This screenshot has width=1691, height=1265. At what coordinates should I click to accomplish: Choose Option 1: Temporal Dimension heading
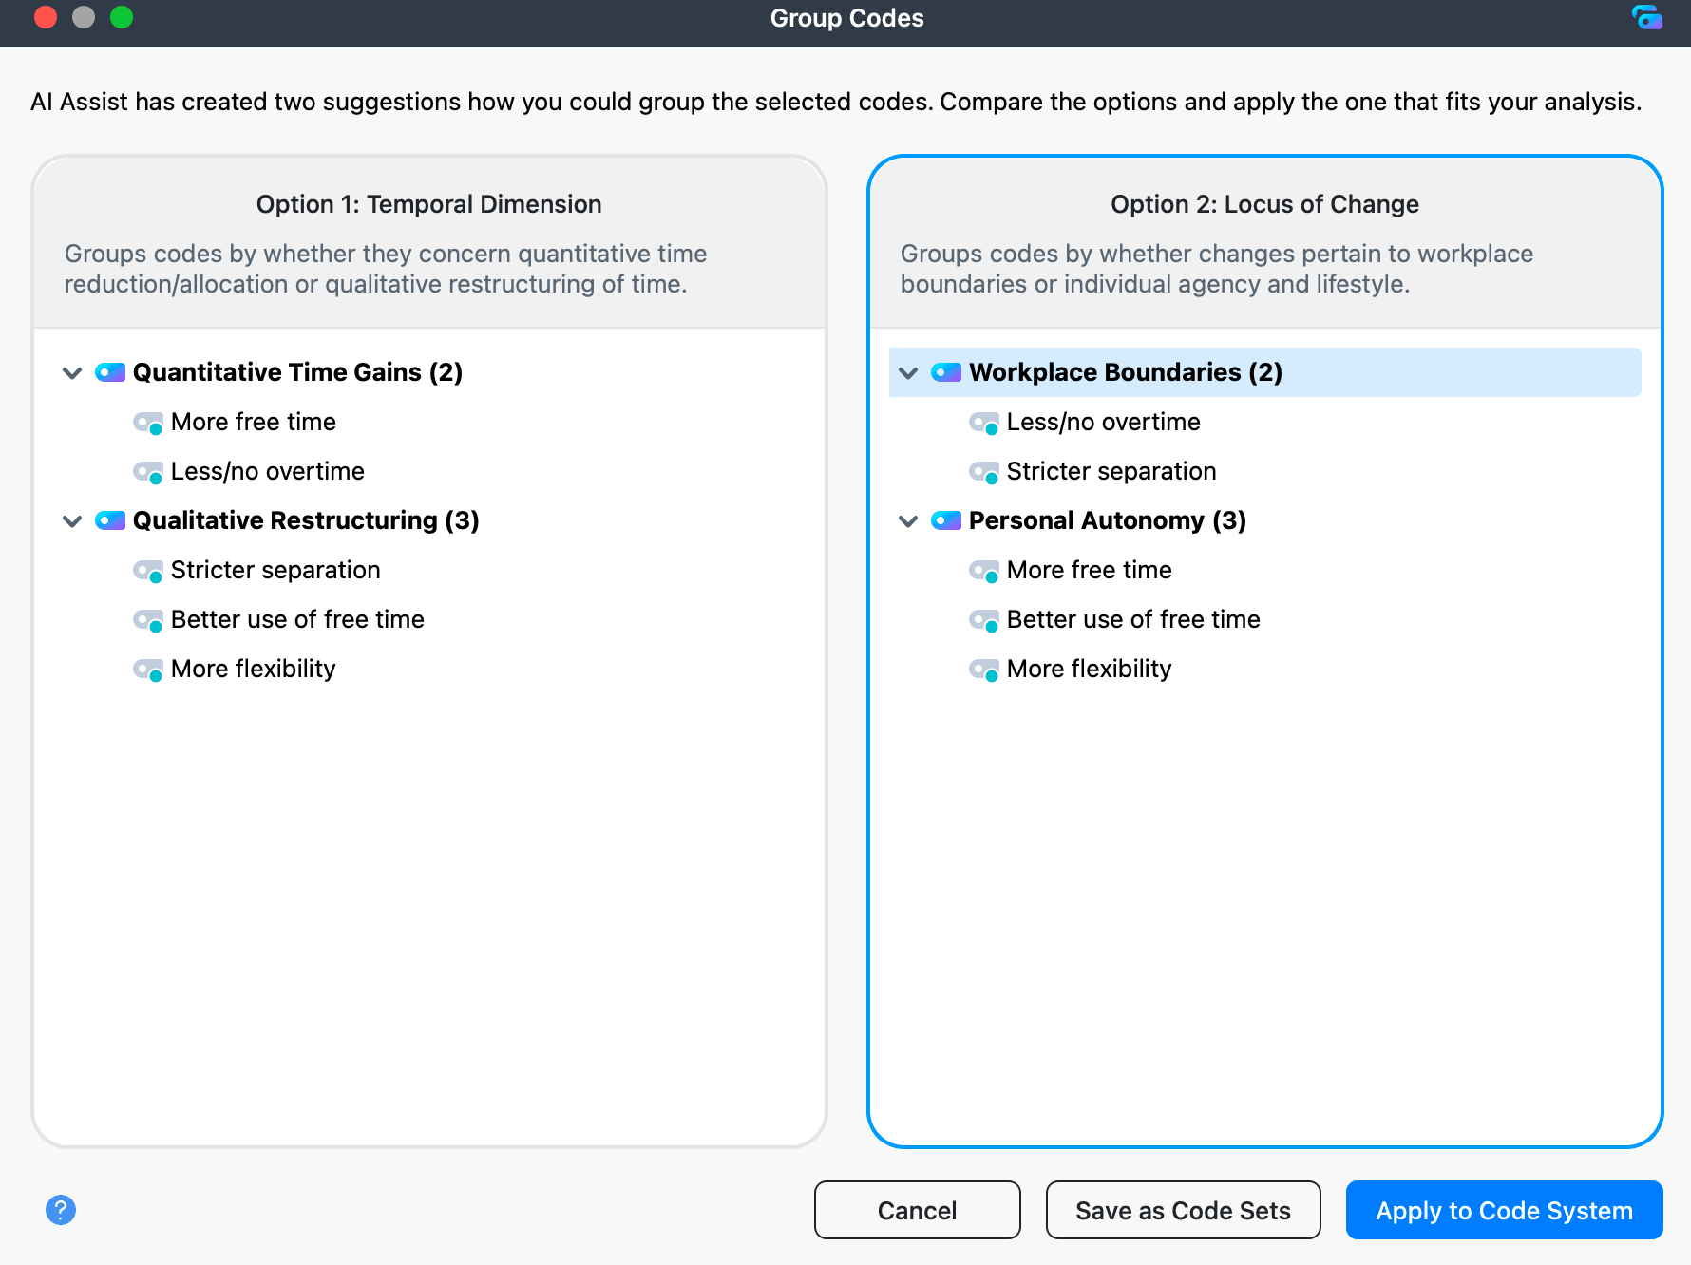pyautogui.click(x=429, y=204)
